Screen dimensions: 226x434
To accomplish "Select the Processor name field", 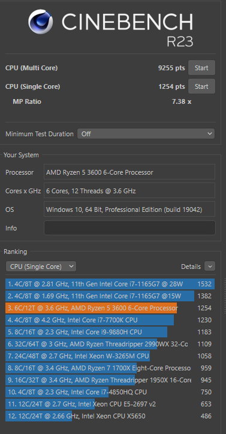I will pyautogui.click(x=129, y=172).
